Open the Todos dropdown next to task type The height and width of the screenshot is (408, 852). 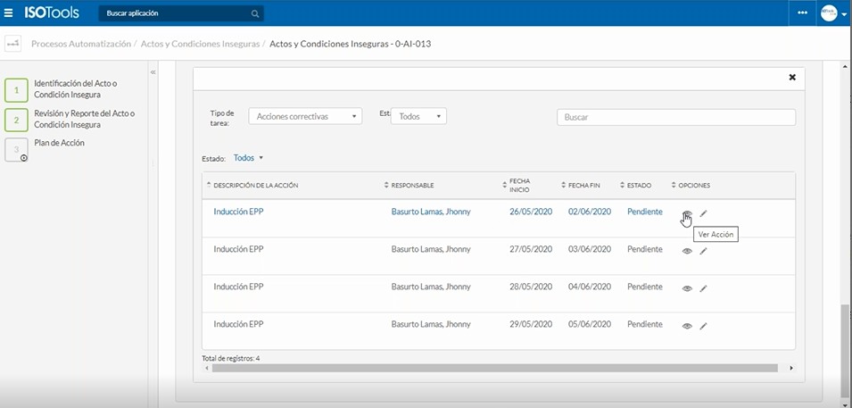pos(418,116)
